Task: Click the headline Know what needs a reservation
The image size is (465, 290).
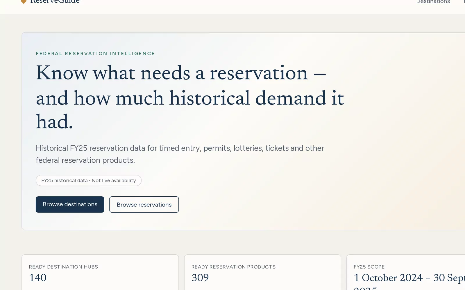Action: [190, 97]
